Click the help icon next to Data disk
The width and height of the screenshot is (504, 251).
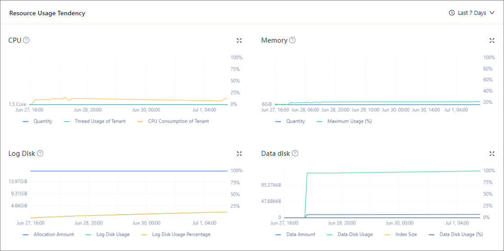pos(295,153)
